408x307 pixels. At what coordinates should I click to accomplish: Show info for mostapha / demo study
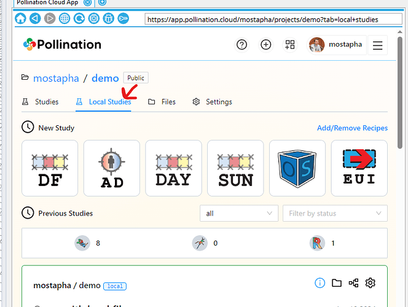tap(320, 283)
